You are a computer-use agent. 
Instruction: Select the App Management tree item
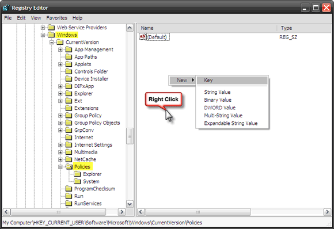(94, 49)
